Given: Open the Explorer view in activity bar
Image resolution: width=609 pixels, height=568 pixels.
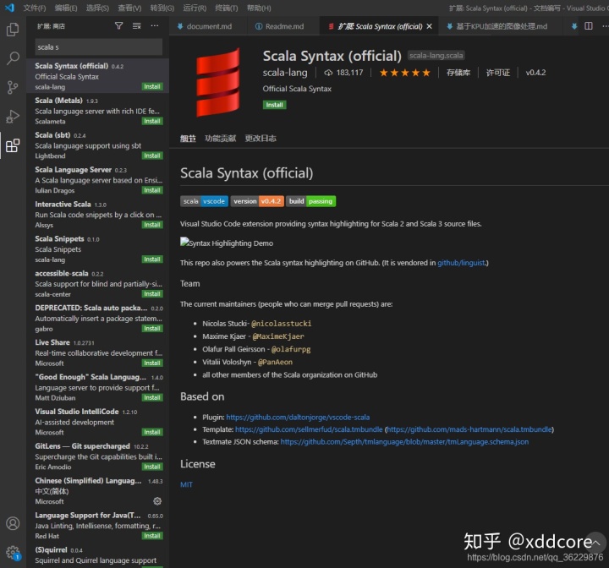Looking at the screenshot, I should [13, 30].
